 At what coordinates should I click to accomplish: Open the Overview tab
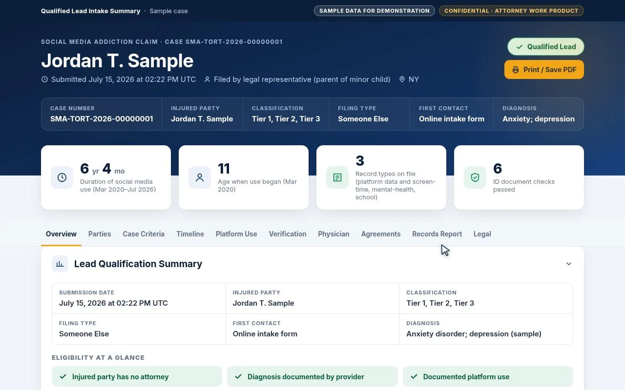61,234
